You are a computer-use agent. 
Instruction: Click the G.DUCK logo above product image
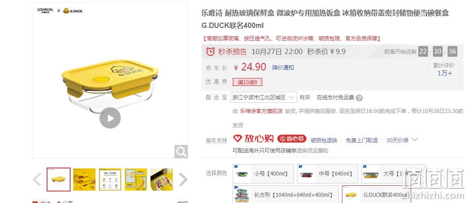(72, 11)
